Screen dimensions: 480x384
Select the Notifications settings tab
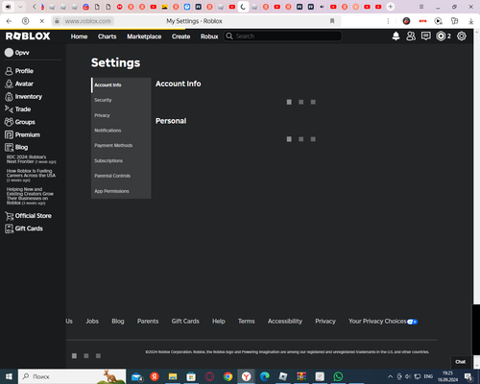121,131
